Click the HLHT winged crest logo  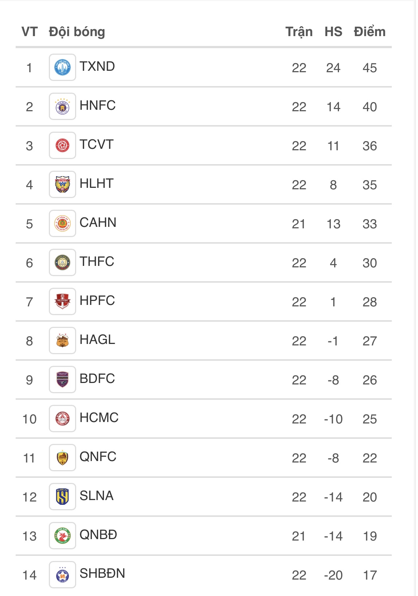pyautogui.click(x=62, y=185)
